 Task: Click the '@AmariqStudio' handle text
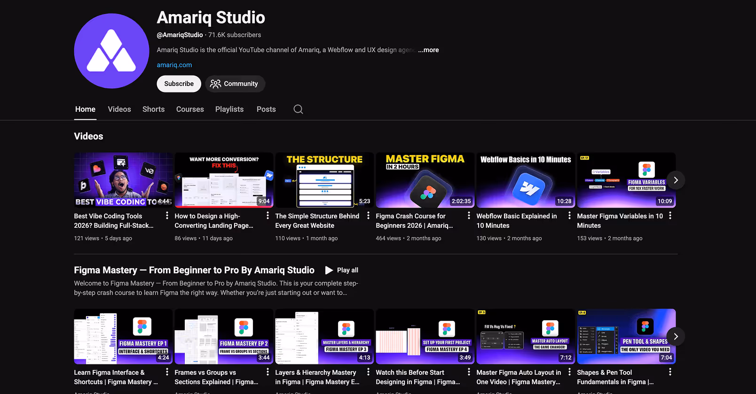pos(180,35)
